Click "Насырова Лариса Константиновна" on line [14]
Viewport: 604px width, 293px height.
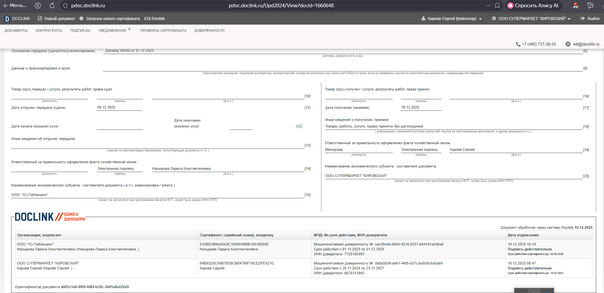pos(182,169)
